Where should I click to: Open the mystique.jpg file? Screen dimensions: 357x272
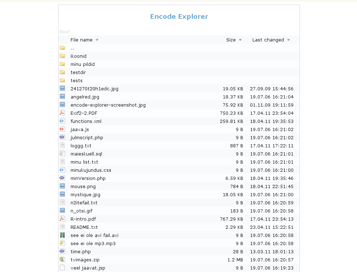click(85, 195)
